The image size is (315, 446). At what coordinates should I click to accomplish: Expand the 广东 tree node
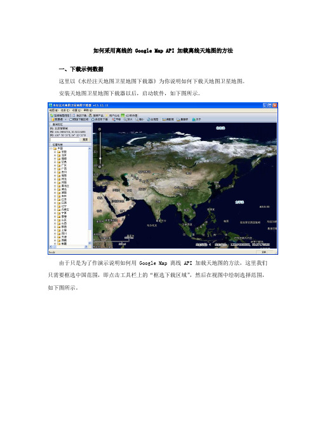55,165
